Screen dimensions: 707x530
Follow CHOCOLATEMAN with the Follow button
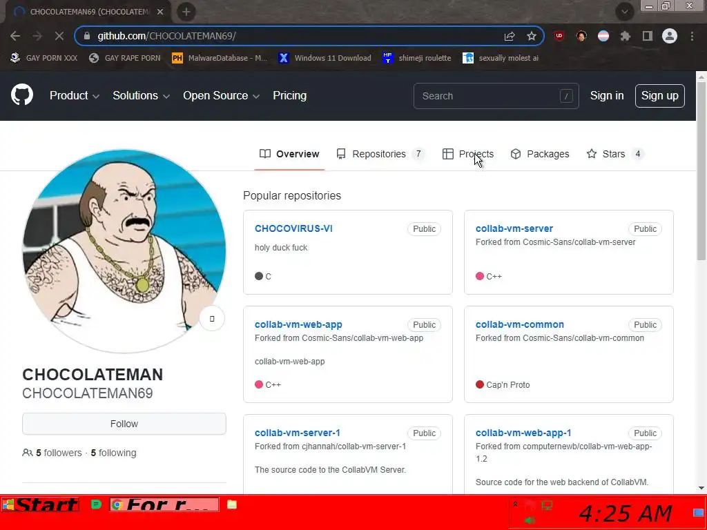[x=124, y=424]
